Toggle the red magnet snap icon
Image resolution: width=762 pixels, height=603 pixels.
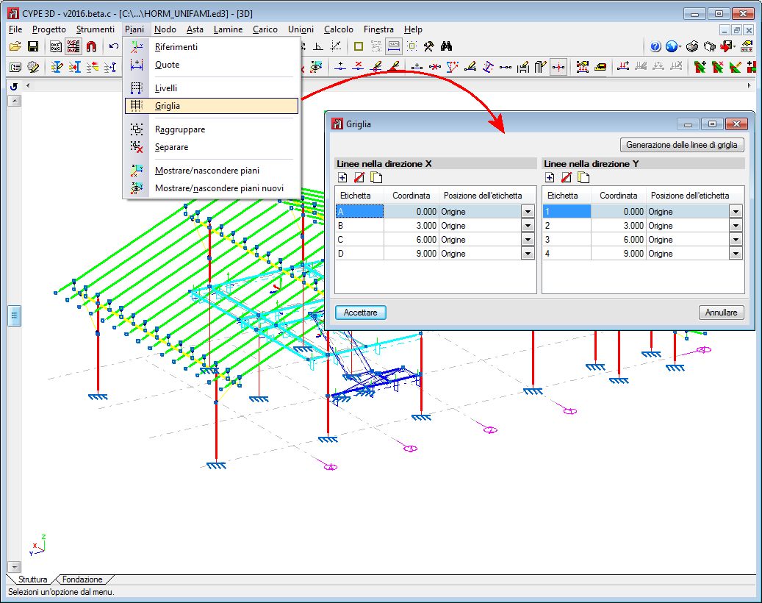click(91, 46)
